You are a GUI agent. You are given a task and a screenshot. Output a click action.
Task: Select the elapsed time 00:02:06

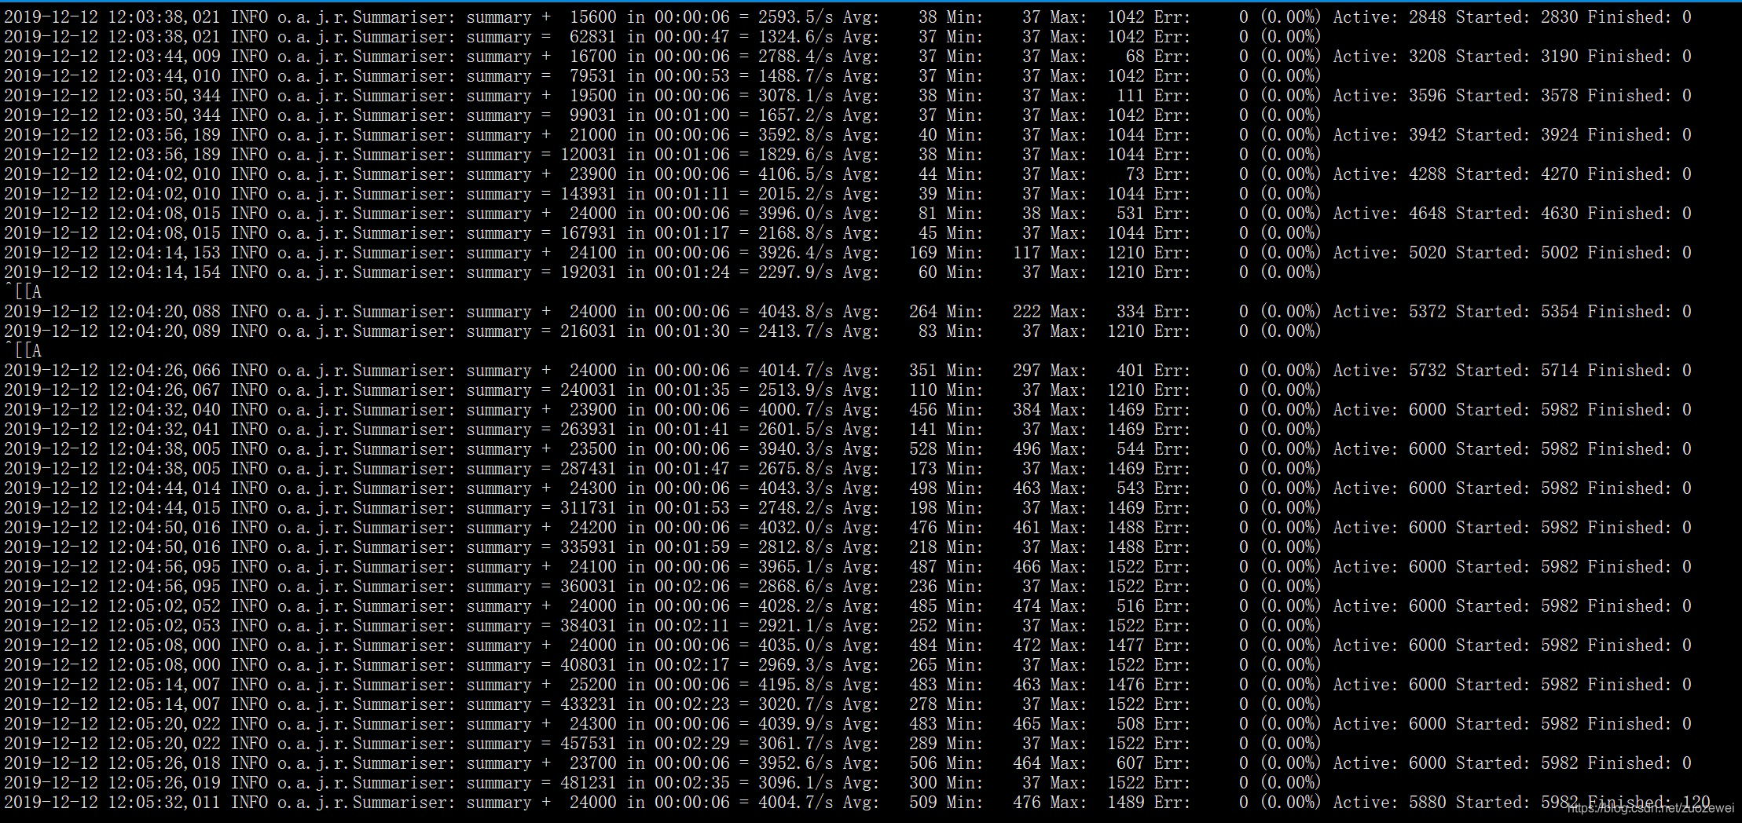691,587
